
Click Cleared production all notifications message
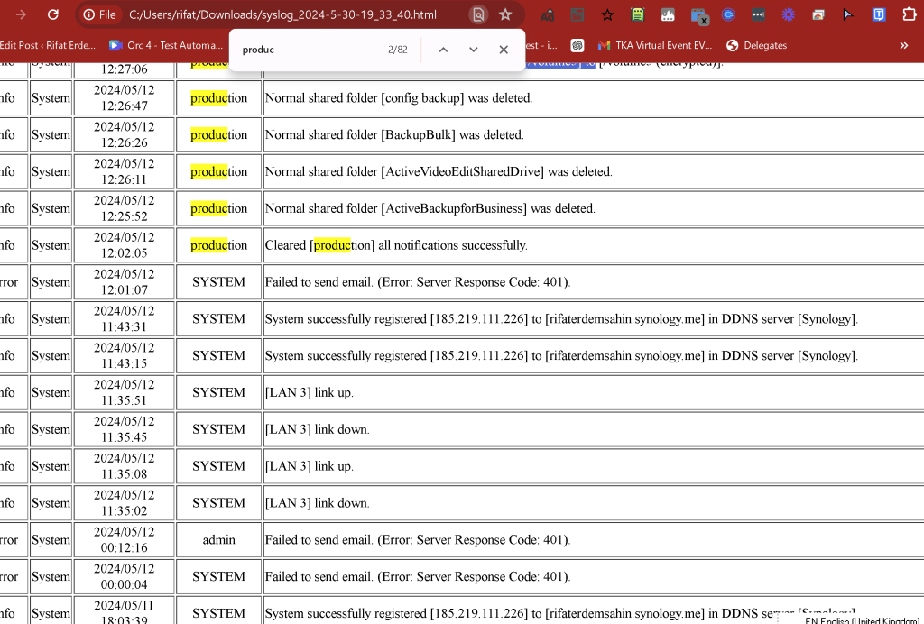click(x=396, y=245)
